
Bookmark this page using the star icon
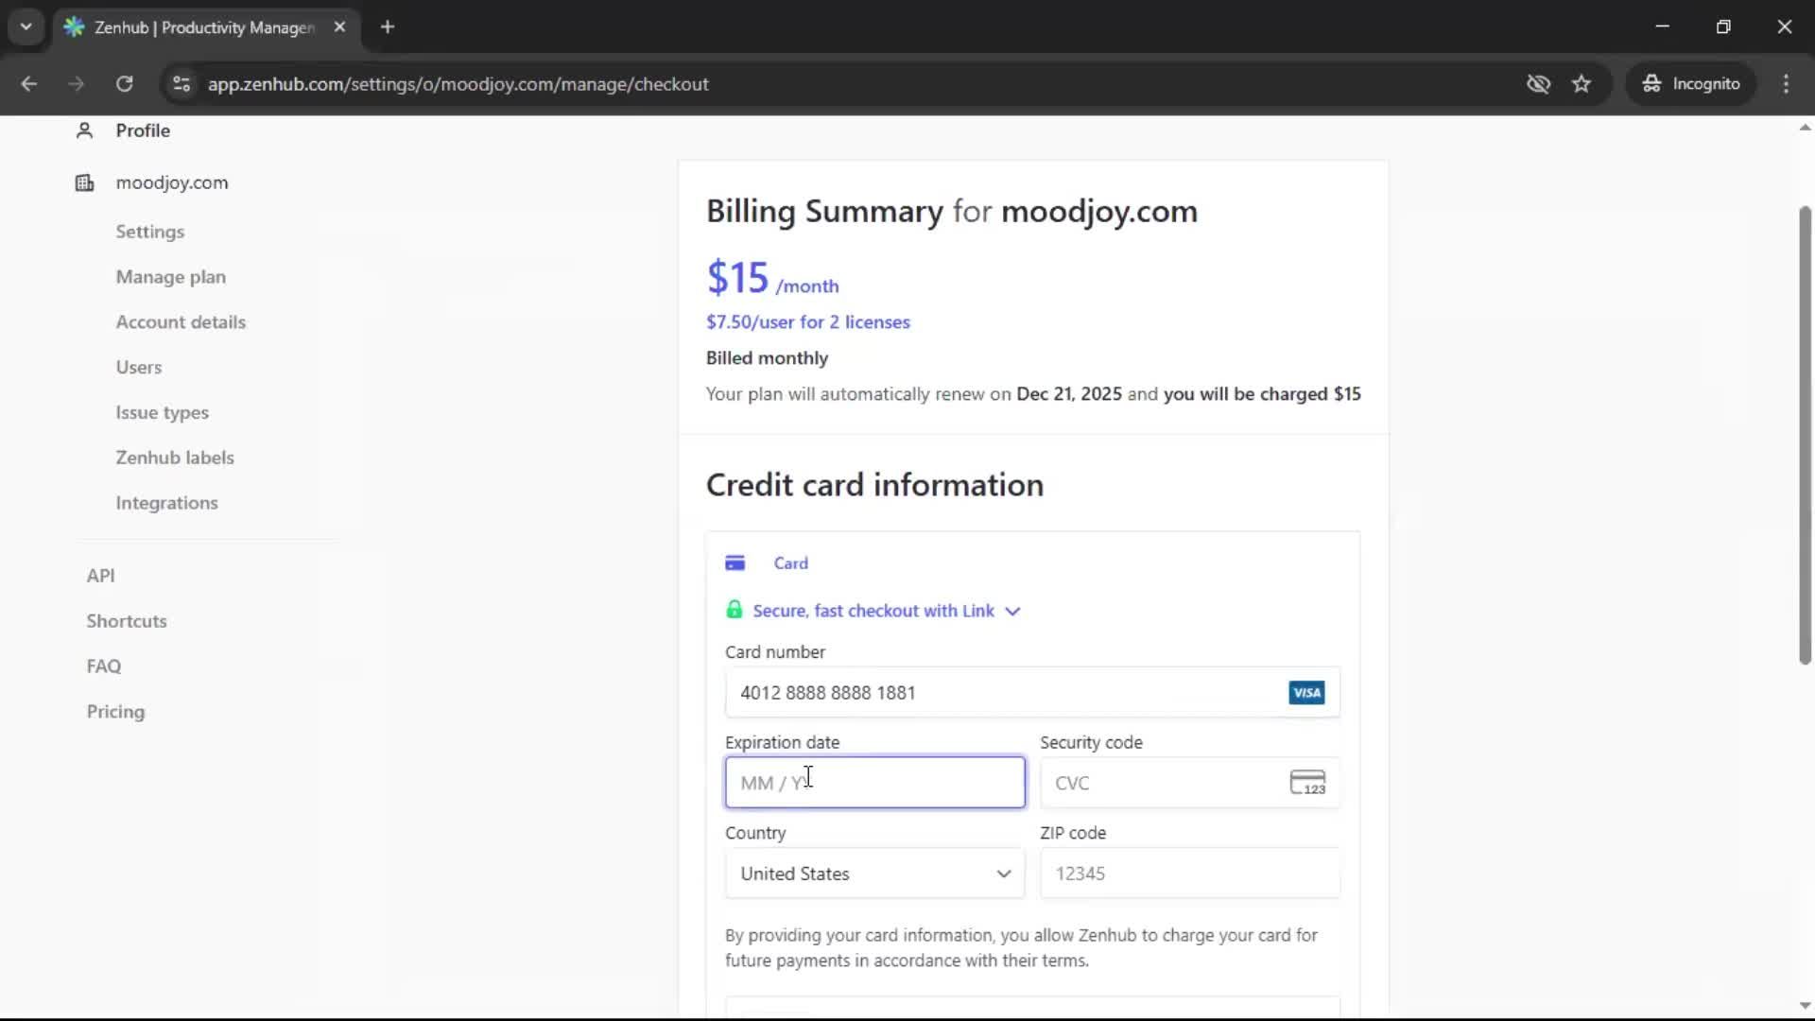1582,83
